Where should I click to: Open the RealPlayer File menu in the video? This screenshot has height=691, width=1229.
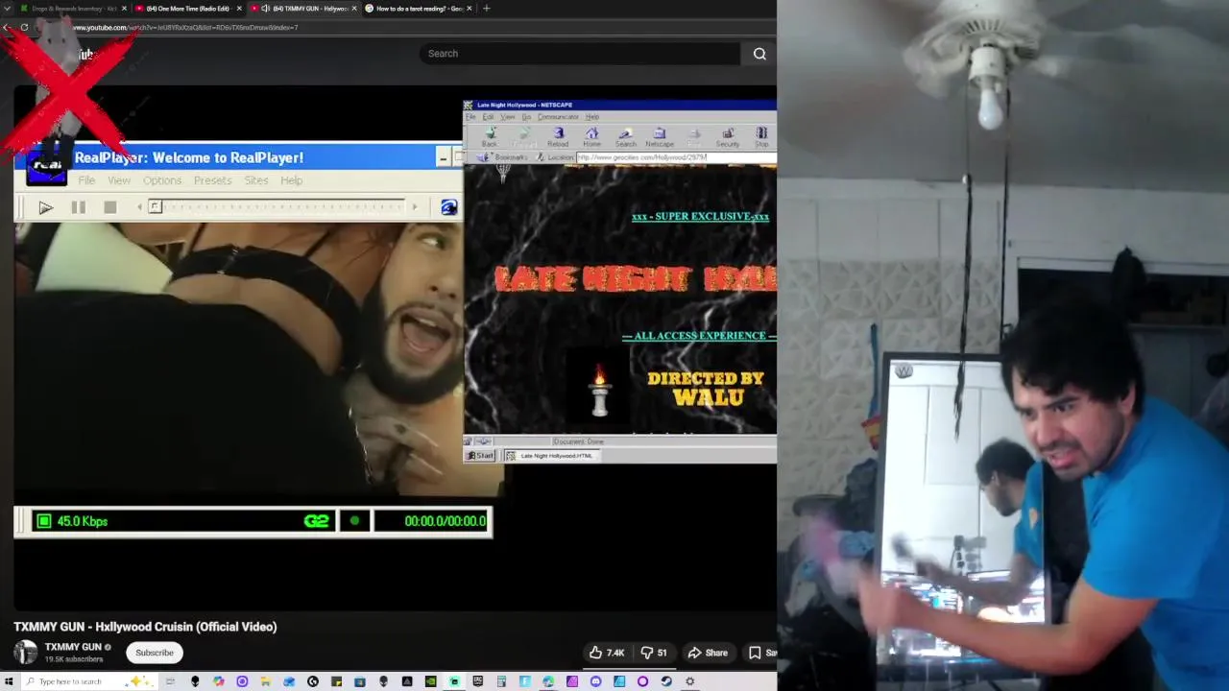tap(86, 180)
